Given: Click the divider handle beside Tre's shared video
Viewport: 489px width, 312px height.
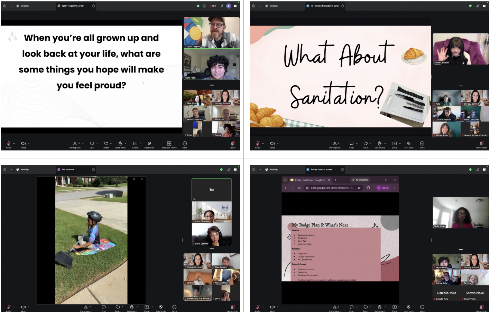Looking at the screenshot, I should click(x=183, y=240).
